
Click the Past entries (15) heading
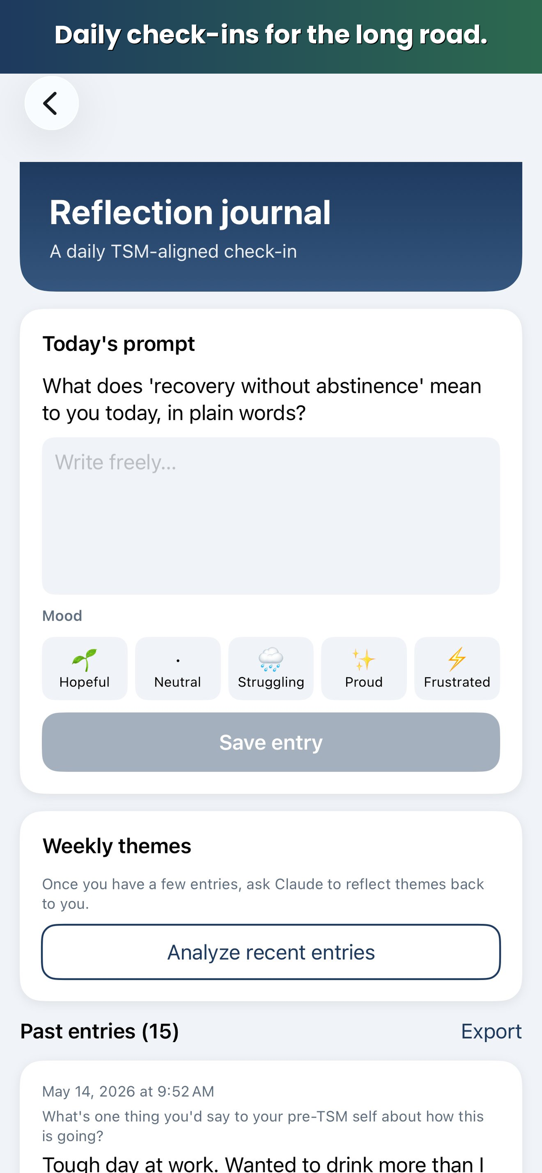(x=99, y=1032)
